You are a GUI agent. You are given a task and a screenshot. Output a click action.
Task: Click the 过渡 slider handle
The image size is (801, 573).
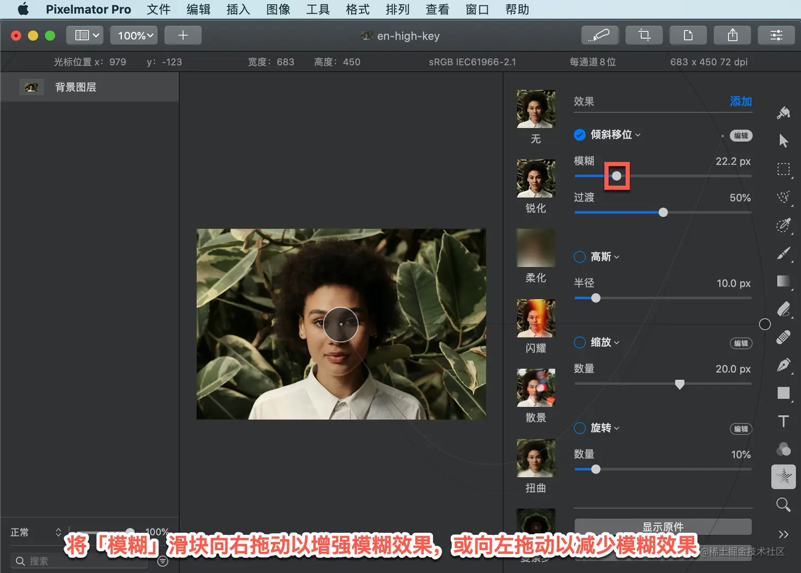[x=663, y=212]
